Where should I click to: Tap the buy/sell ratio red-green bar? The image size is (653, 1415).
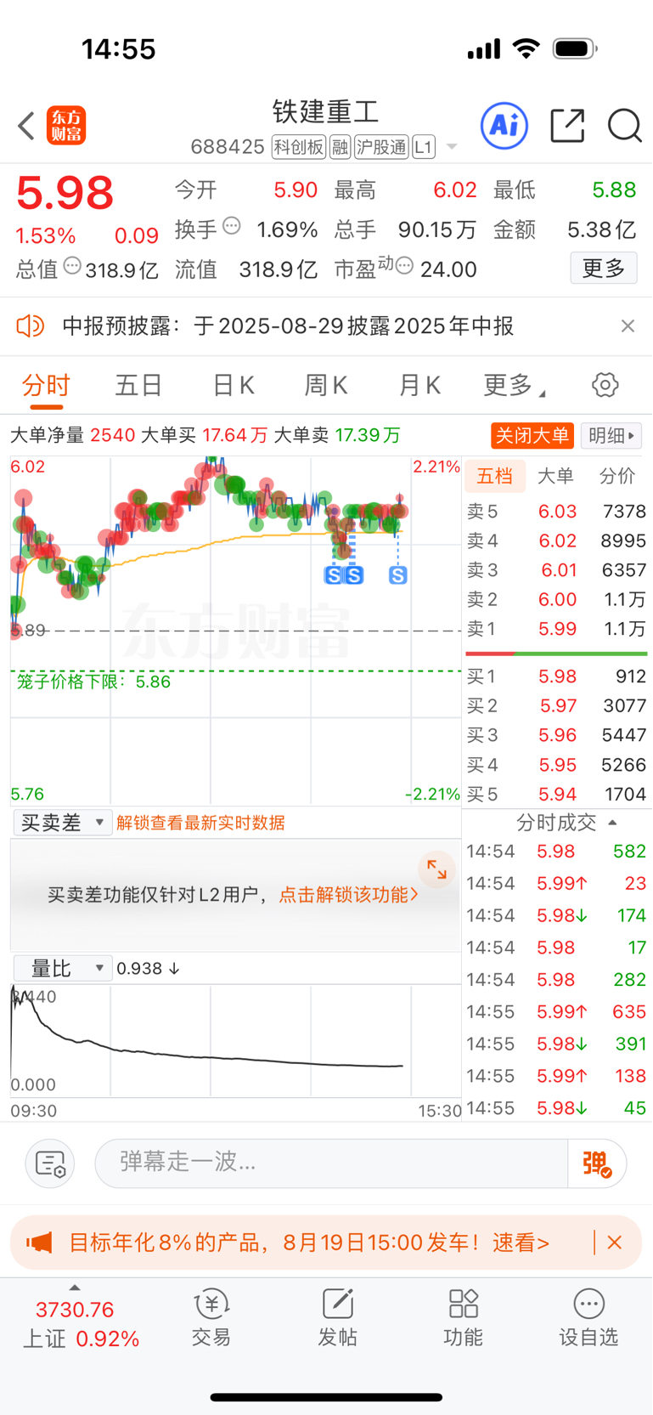(556, 654)
